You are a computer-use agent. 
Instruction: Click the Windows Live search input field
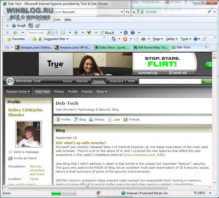tap(170, 81)
